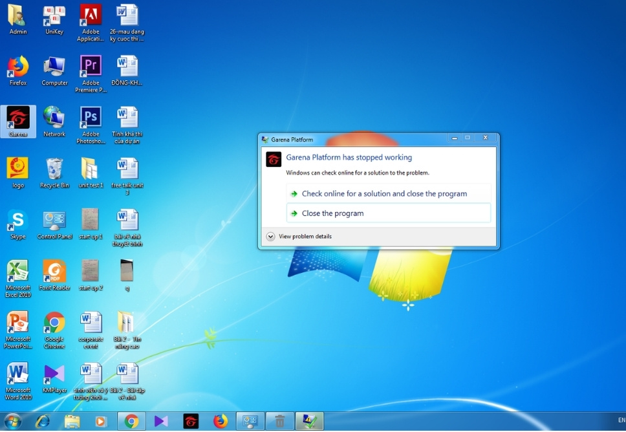Select the free talk unit 3 document
Viewport: 626px width, 432px height.
(127, 177)
